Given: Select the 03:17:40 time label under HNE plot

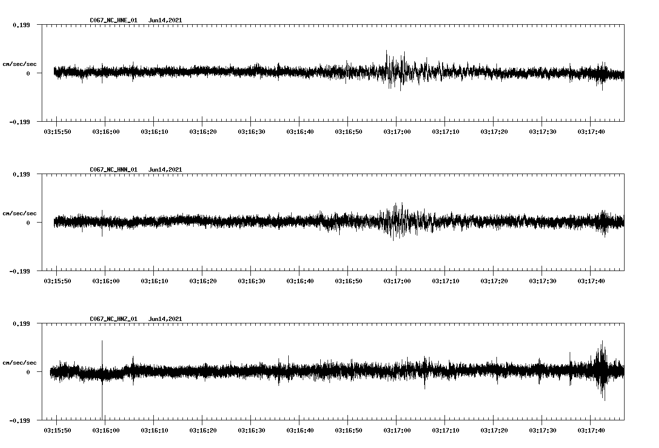Looking at the screenshot, I should (x=591, y=131).
